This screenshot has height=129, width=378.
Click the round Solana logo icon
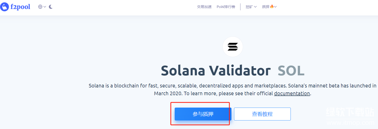tap(233, 47)
